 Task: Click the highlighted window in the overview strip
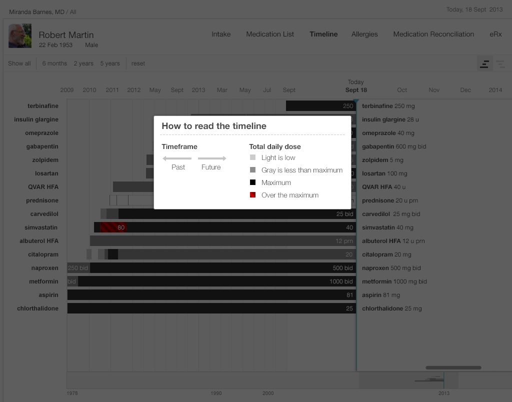point(408,380)
